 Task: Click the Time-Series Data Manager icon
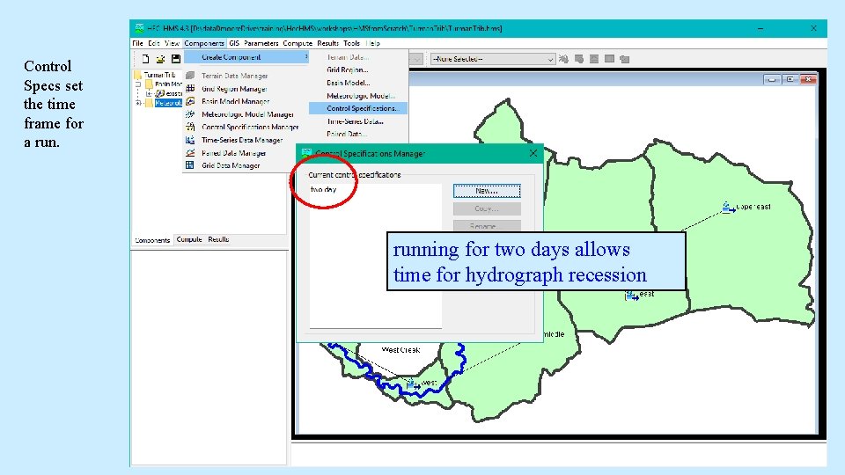(190, 140)
